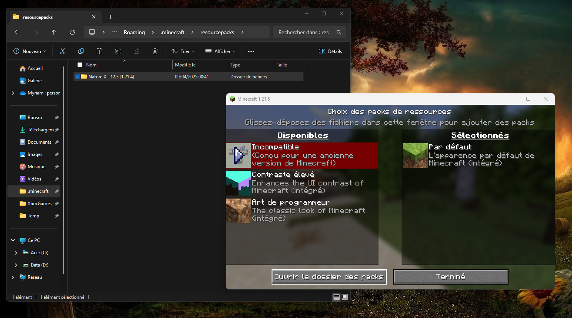Open the three-dots more options menu
Screen dimensions: 572x318
(x=251, y=51)
